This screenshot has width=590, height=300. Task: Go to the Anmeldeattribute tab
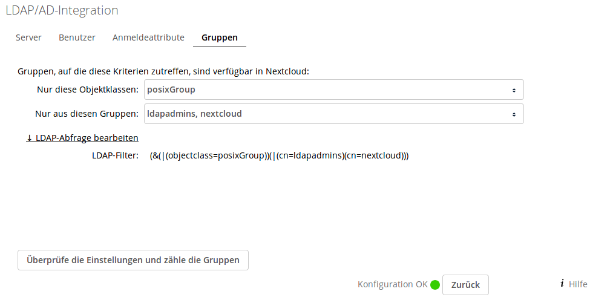pyautogui.click(x=148, y=37)
